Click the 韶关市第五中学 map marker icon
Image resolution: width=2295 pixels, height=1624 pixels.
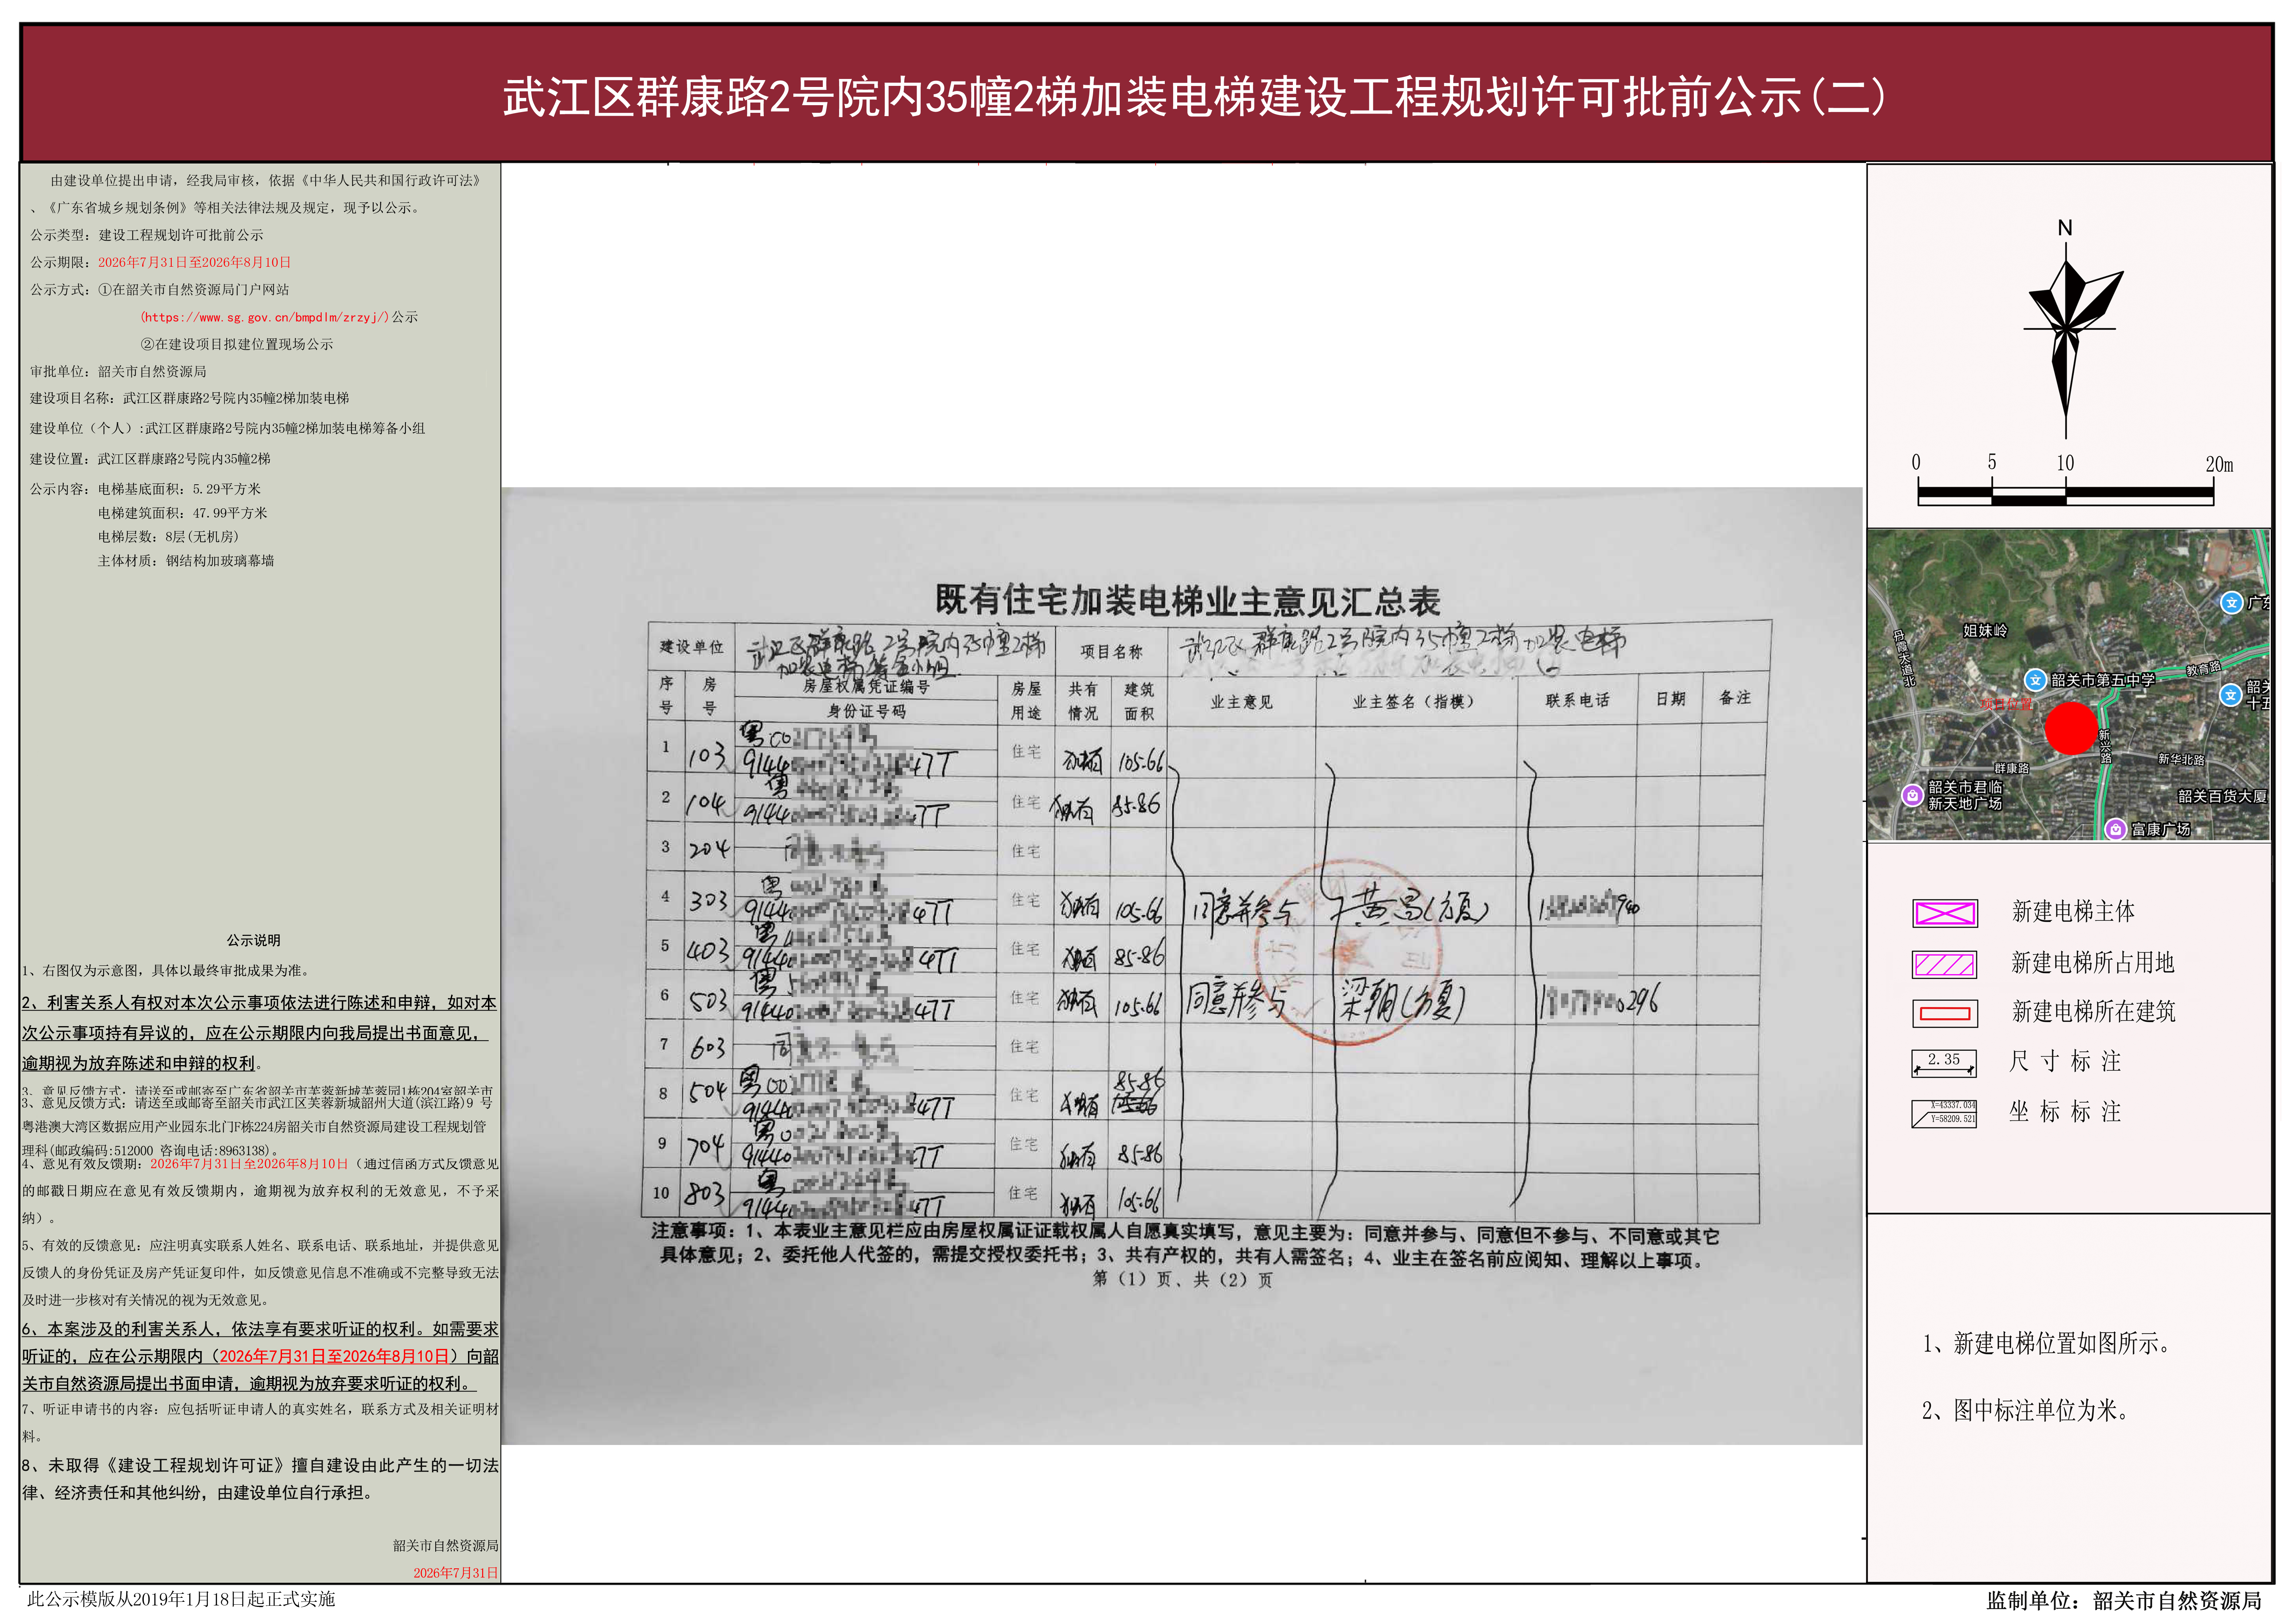(x=2035, y=680)
